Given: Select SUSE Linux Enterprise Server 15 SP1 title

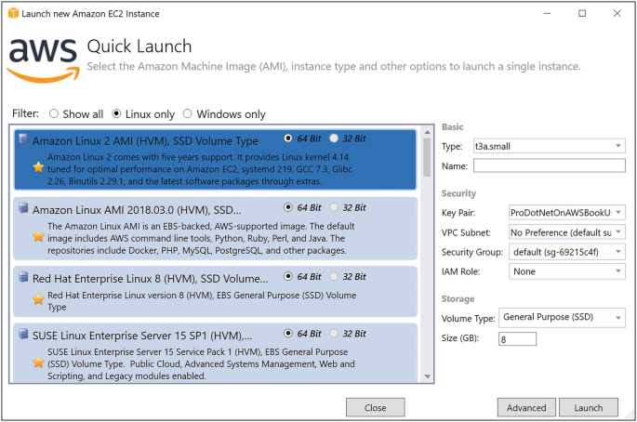Looking at the screenshot, I should (142, 336).
